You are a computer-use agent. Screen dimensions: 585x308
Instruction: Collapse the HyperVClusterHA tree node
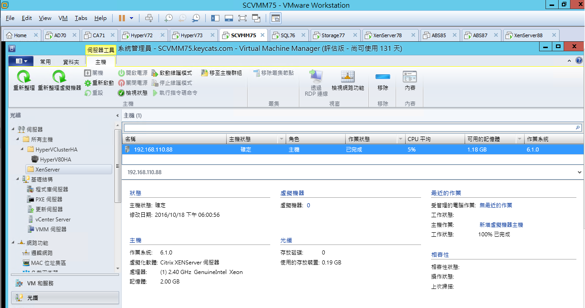(x=22, y=150)
